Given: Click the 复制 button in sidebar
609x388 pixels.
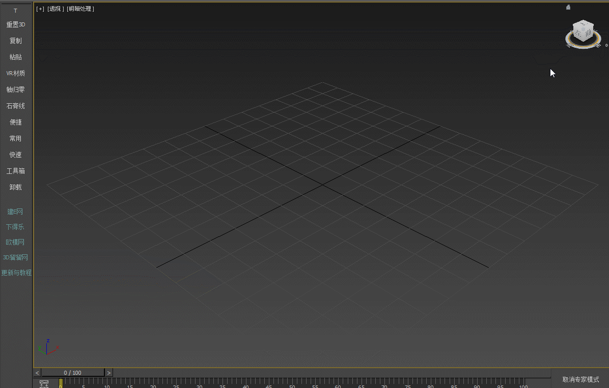Looking at the screenshot, I should coord(16,41).
